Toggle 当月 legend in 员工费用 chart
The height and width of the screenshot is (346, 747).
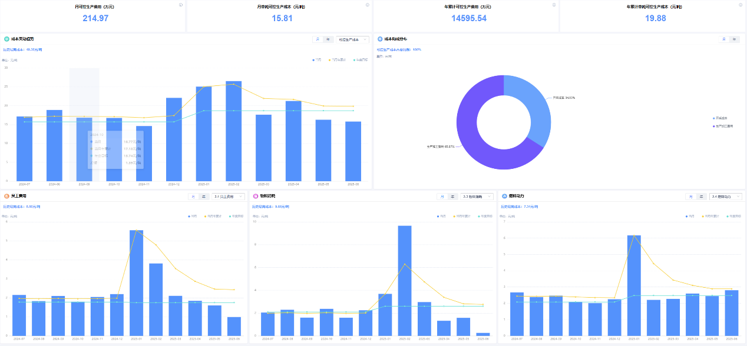[193, 216]
